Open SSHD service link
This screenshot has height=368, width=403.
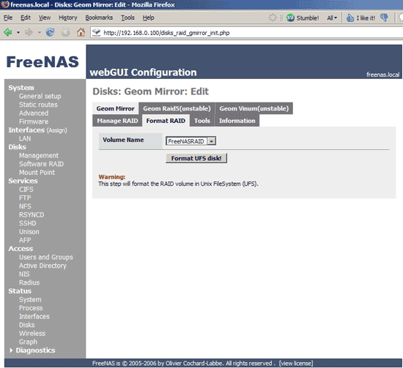pos(28,223)
